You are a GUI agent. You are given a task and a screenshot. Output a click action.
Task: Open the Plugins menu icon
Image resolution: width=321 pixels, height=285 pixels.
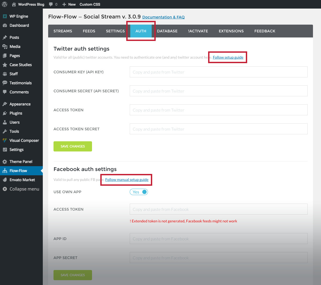(x=5, y=113)
